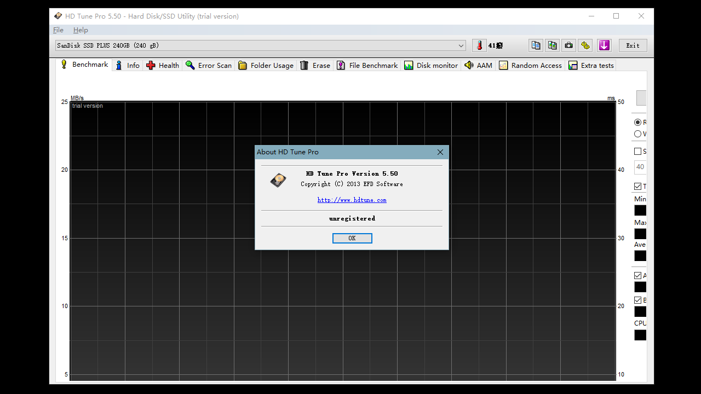Click the copy text to clipboard icon
Image resolution: width=701 pixels, height=394 pixels.
click(x=536, y=45)
